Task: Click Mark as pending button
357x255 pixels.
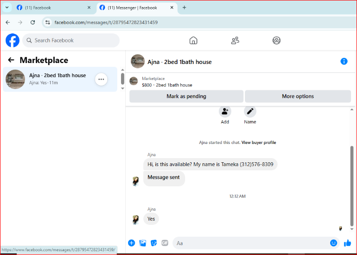Action: pyautogui.click(x=186, y=96)
